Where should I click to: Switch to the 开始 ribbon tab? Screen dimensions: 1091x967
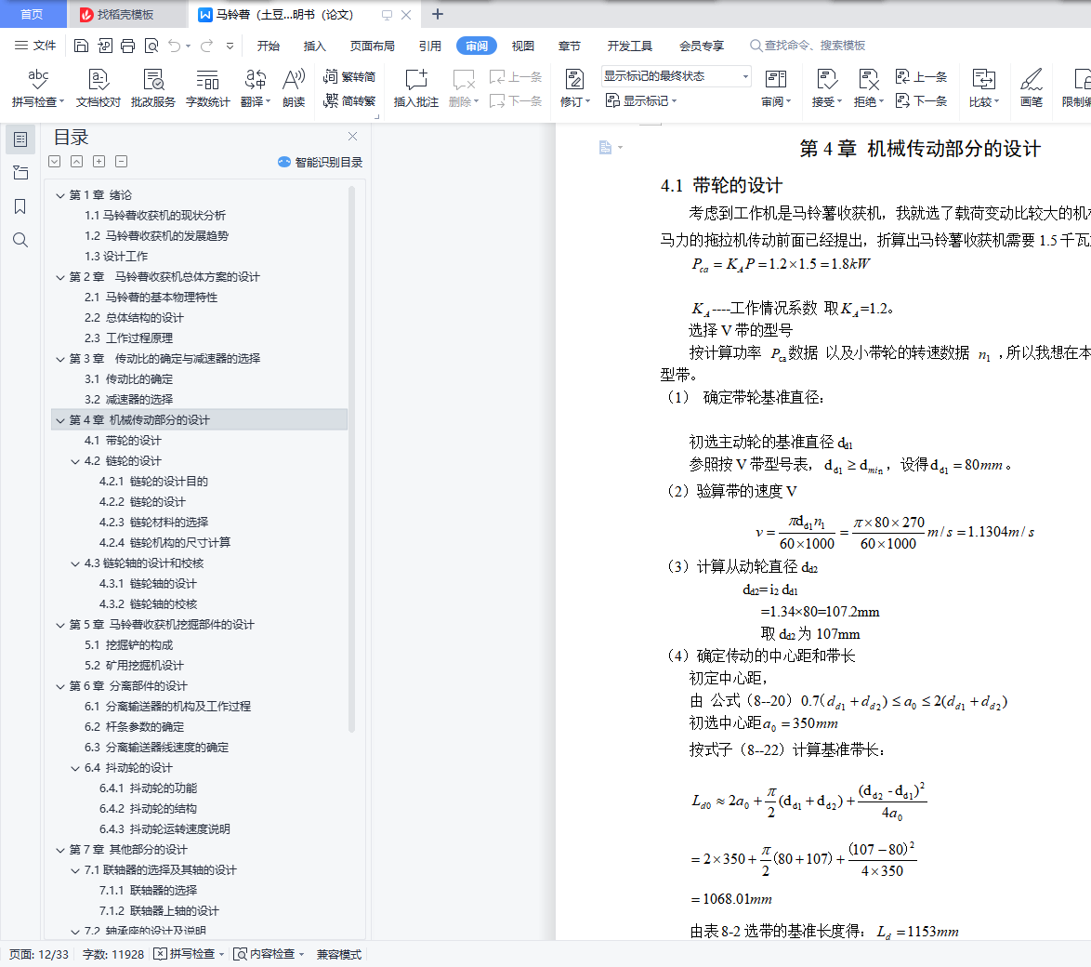269,46
